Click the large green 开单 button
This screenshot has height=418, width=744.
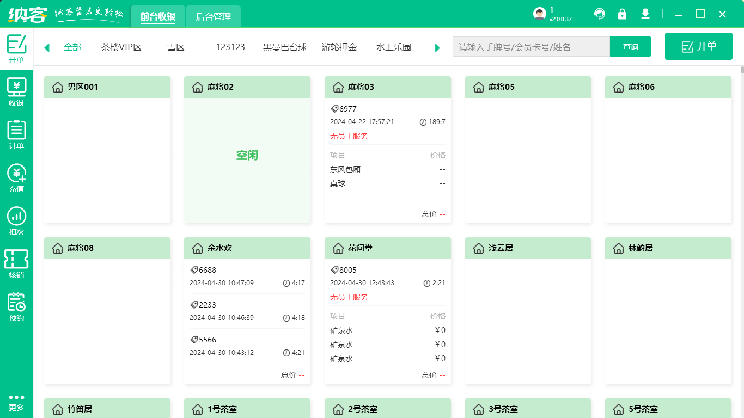699,46
